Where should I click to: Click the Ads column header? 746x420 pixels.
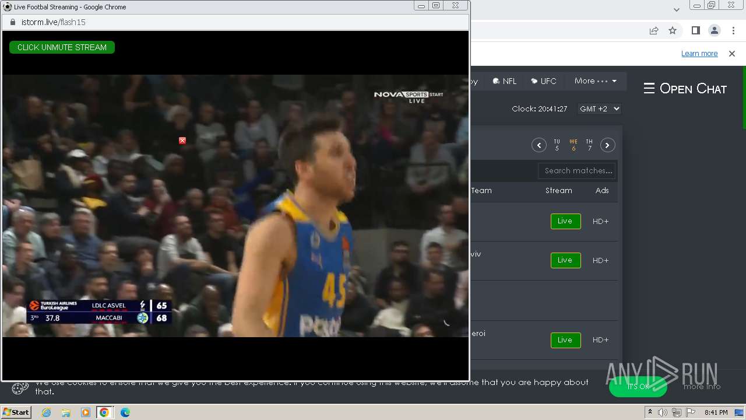coord(602,191)
